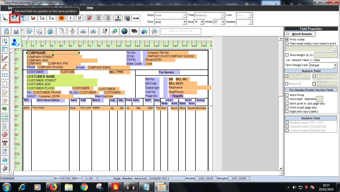Uncheck the Print visible checkbox

[x=287, y=39]
